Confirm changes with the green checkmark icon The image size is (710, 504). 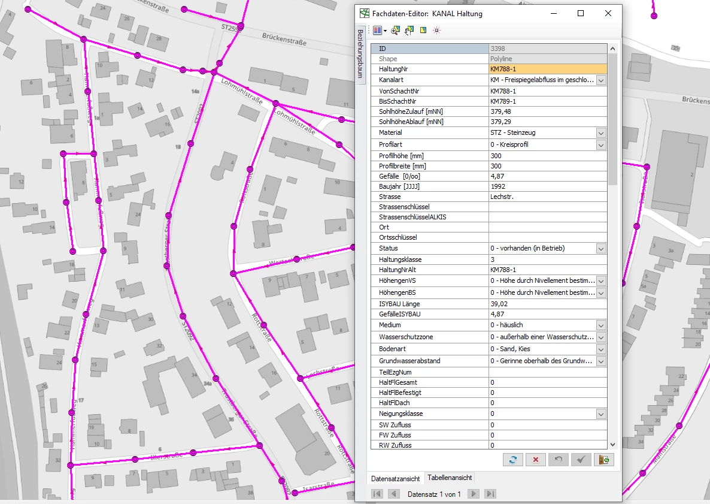click(x=581, y=460)
